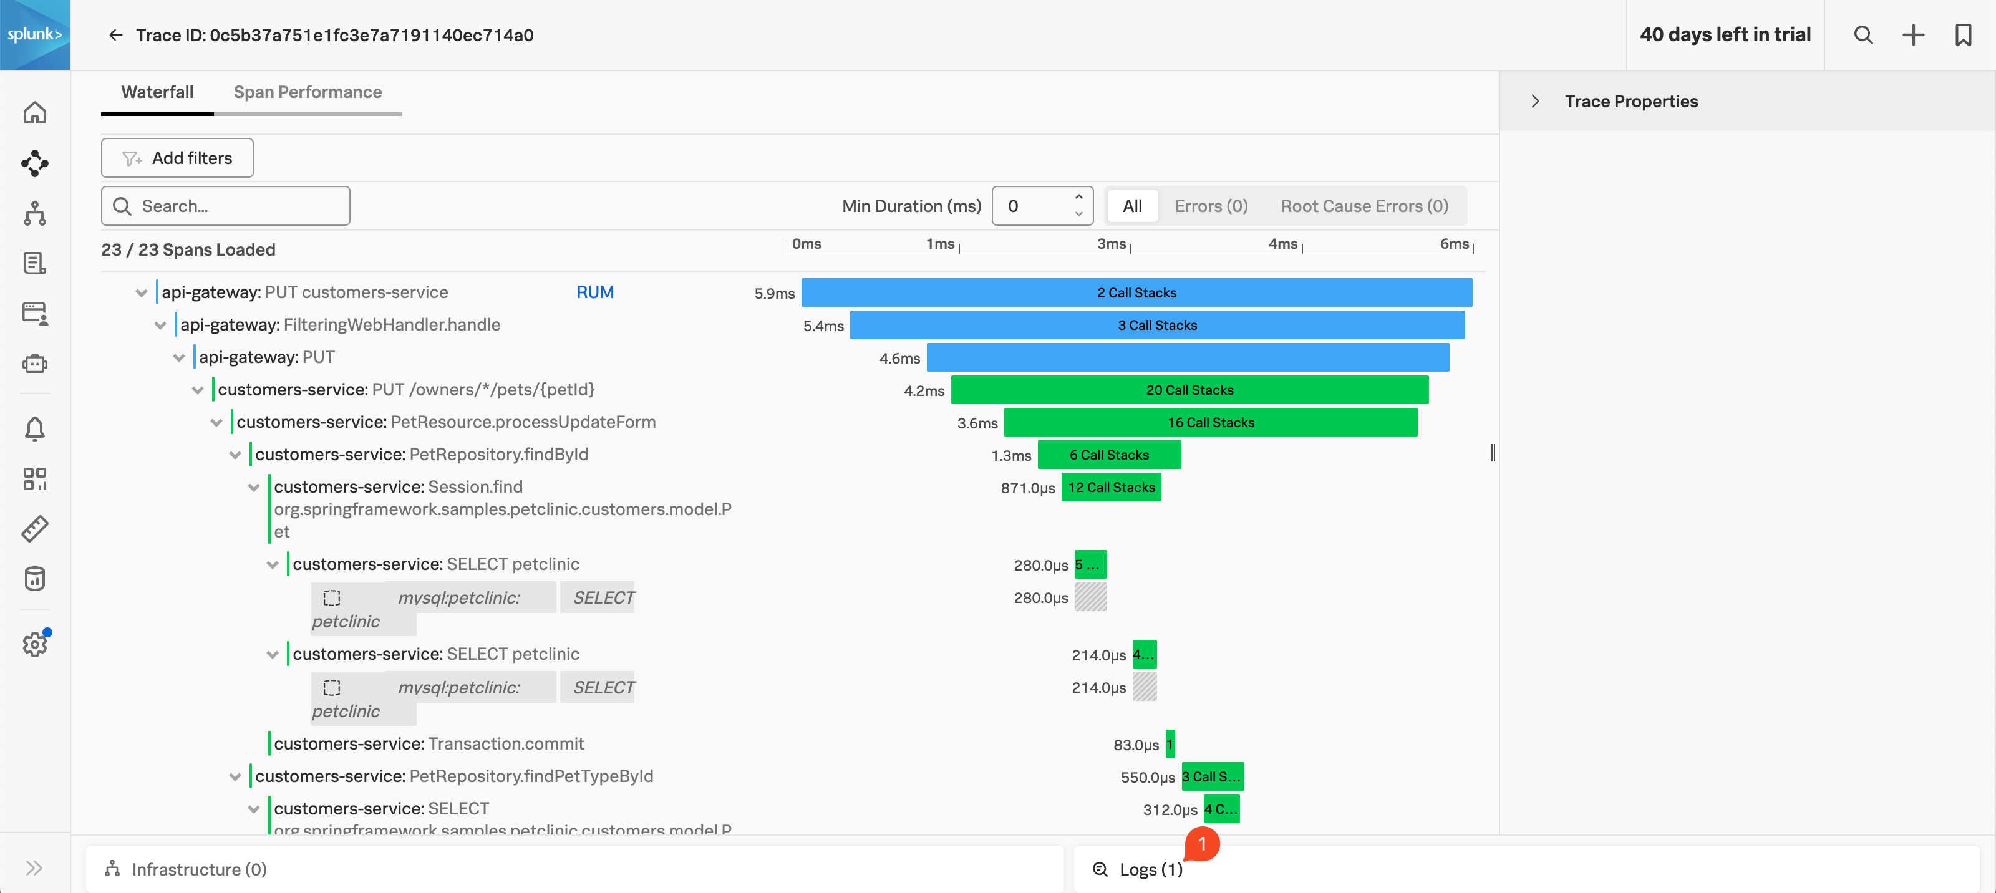This screenshot has height=893, width=1996.
Task: Click the hatched 280.0µs mysql span bar
Action: coord(1090,598)
